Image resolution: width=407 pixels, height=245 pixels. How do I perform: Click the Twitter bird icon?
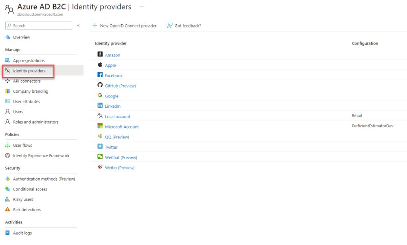click(x=100, y=147)
